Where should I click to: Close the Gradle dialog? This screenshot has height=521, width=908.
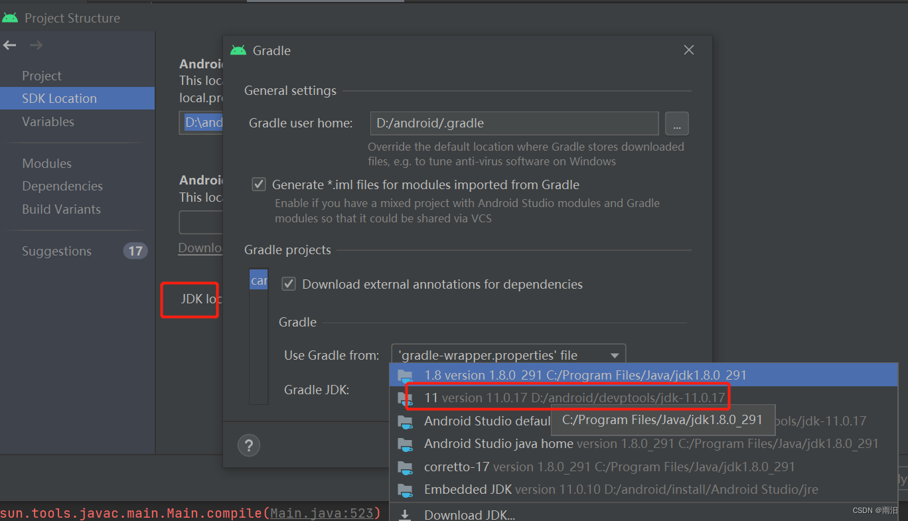coord(689,50)
